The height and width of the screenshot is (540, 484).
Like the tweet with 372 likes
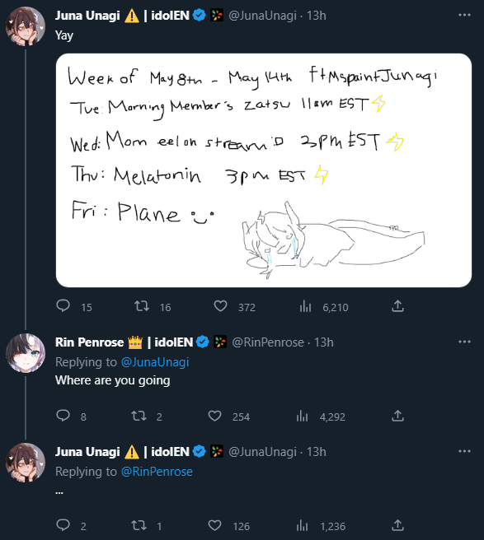(220, 306)
